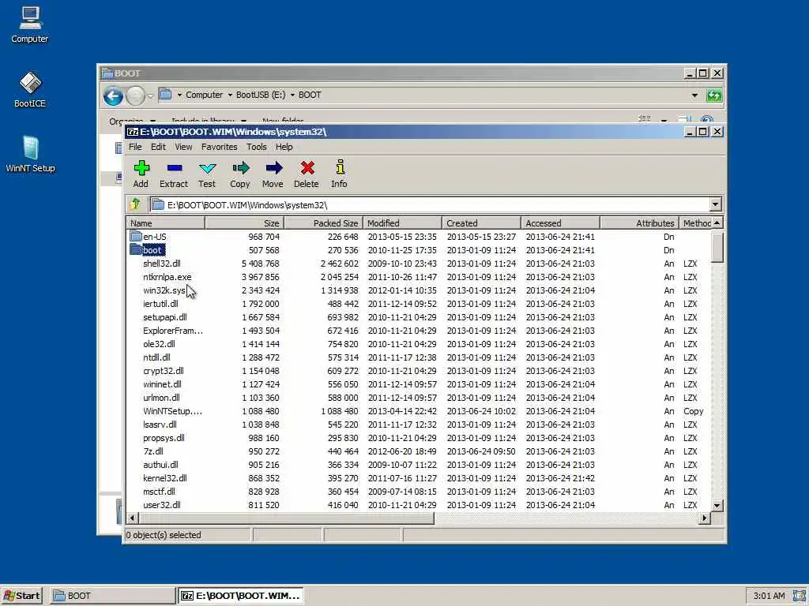This screenshot has width=809, height=606.
Task: Select the boot folder icon
Action: (x=136, y=250)
